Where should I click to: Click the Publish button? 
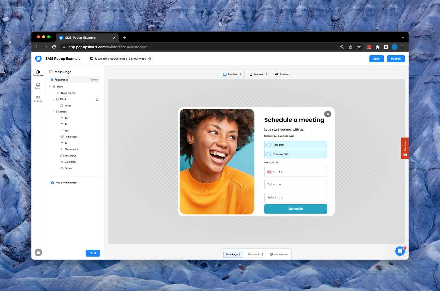(396, 59)
